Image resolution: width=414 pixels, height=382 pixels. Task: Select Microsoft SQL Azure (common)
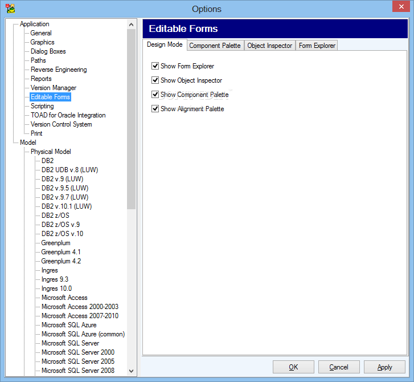click(x=83, y=334)
